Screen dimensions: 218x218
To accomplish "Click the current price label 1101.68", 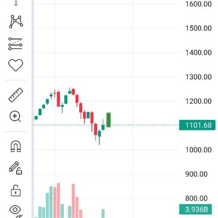I will coord(197,125).
